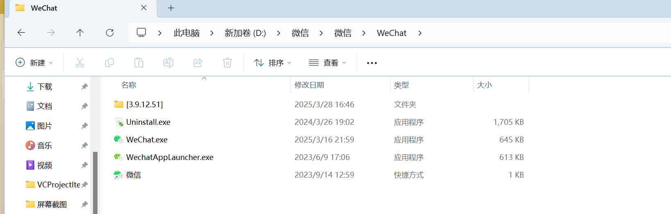Sort by the 大小 column header
671x214 pixels.
coord(485,85)
